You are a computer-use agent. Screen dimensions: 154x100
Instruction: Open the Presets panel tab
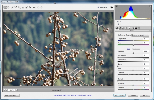[139, 28]
